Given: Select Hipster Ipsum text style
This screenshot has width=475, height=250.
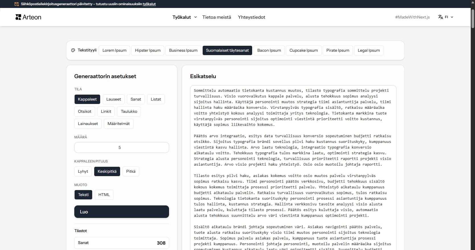Looking at the screenshot, I should (148, 50).
